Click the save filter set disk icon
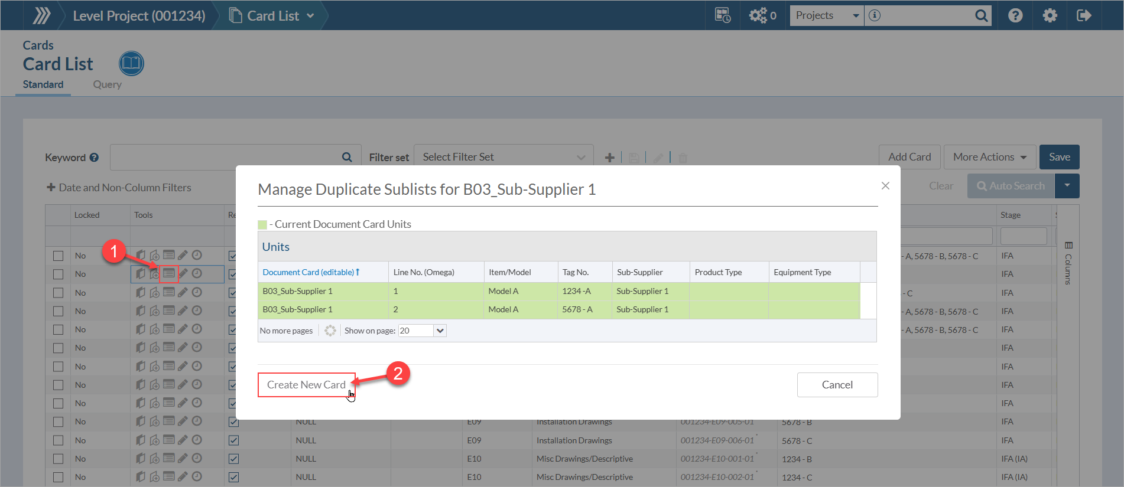Screen dimensions: 1124x487 point(634,158)
